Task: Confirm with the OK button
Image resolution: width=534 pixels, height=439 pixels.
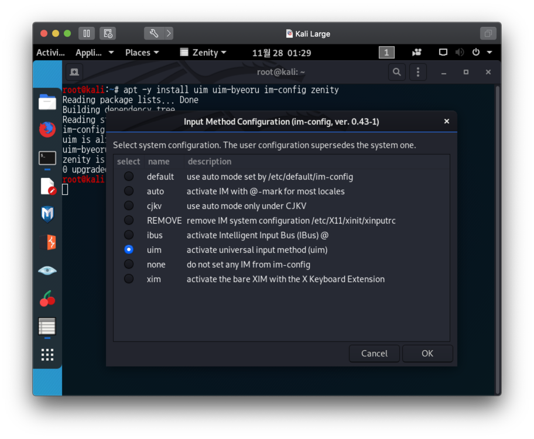Action: 427,354
